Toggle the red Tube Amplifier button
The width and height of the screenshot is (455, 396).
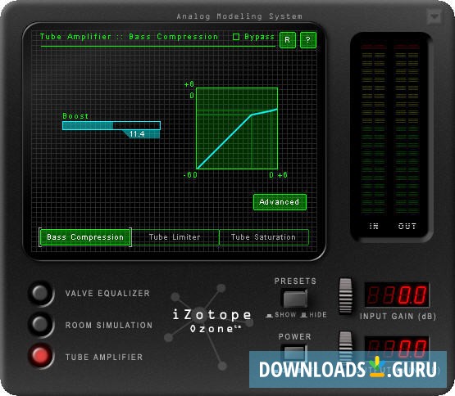pyautogui.click(x=40, y=355)
